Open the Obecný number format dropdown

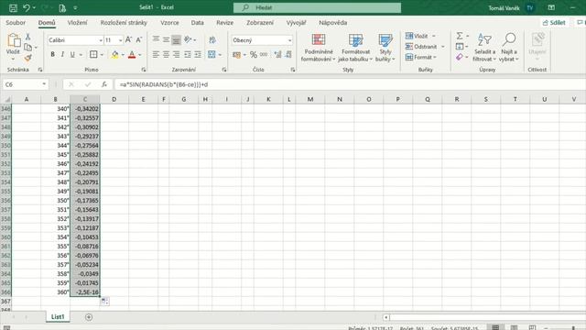tap(289, 40)
